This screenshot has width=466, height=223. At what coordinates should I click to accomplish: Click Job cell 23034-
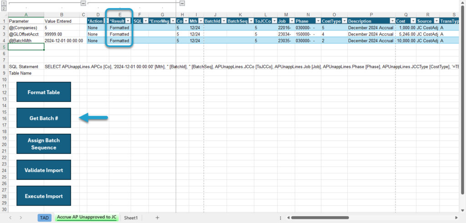(x=286, y=34)
